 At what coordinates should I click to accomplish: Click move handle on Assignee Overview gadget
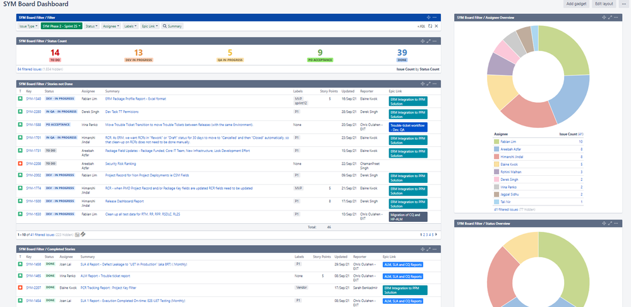pos(604,17)
